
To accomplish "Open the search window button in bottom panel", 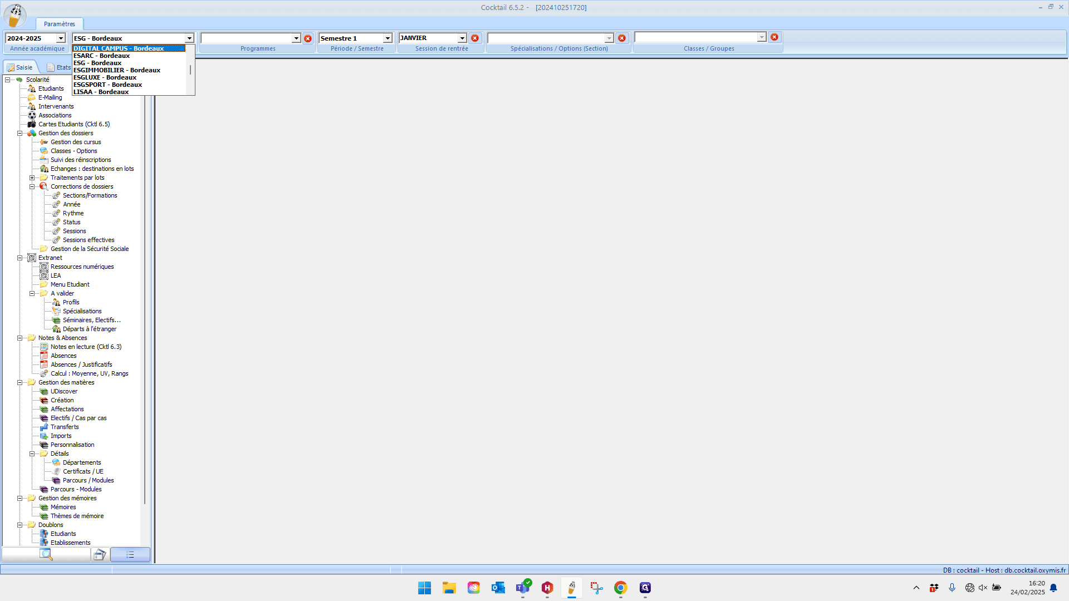I will 46,554.
